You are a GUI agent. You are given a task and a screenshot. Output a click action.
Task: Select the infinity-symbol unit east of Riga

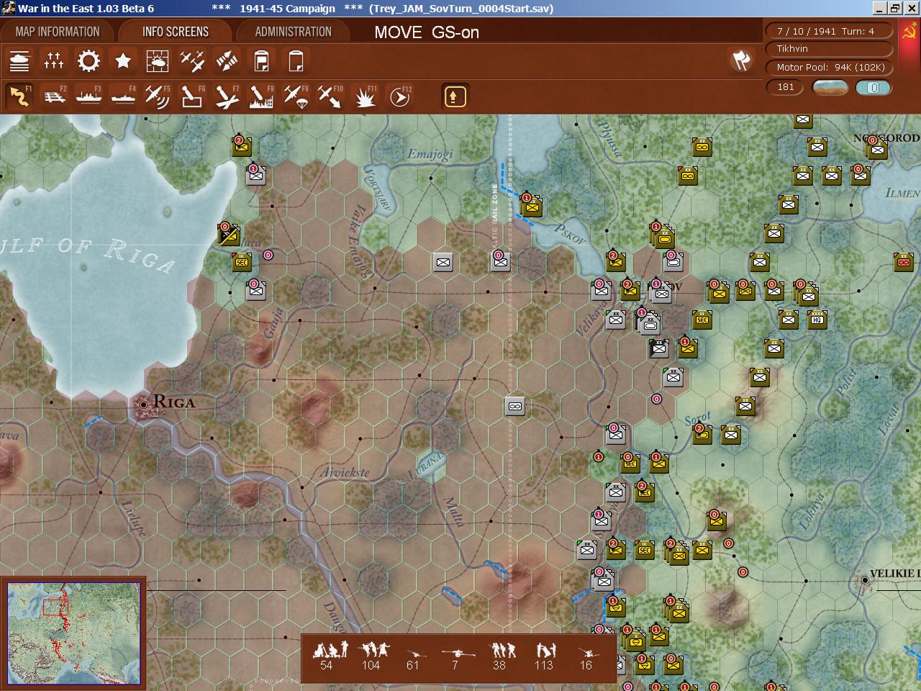click(514, 407)
